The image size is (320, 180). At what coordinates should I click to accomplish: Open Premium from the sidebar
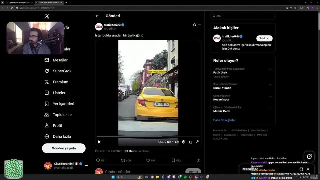56,82
